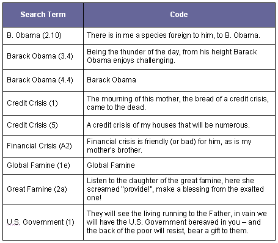Click the Barack Obama code cell text

coord(111,80)
